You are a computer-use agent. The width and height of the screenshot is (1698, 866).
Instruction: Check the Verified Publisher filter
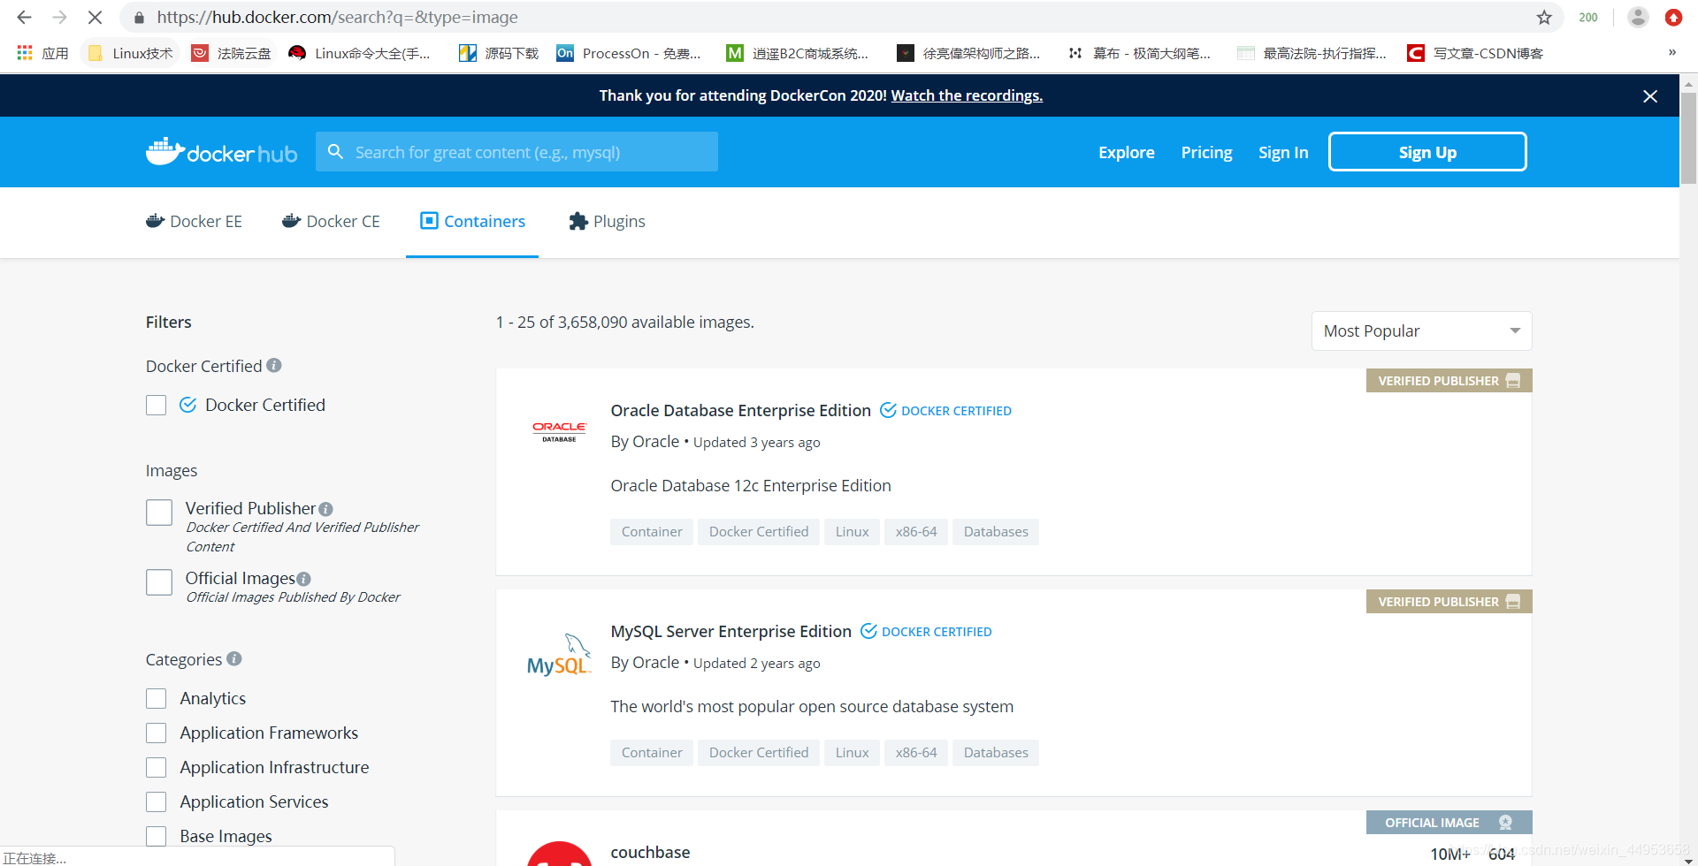coord(159,513)
